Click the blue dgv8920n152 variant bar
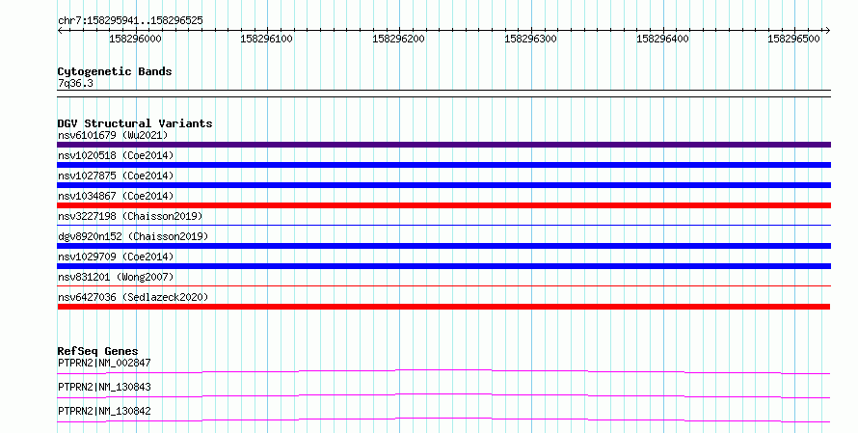The width and height of the screenshot is (858, 433). point(443,246)
